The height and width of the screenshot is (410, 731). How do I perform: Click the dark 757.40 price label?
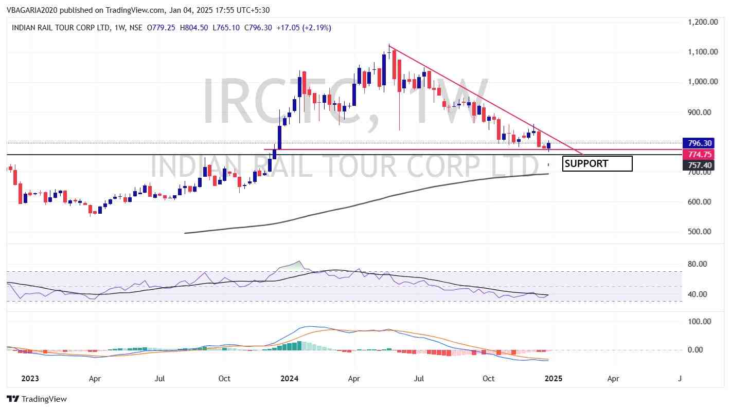pyautogui.click(x=698, y=165)
